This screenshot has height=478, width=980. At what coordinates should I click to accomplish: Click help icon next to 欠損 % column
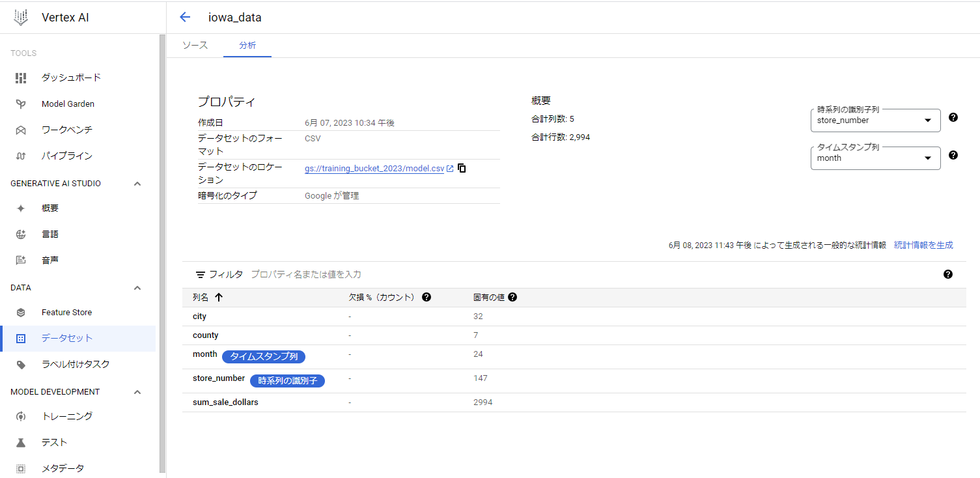tap(427, 298)
